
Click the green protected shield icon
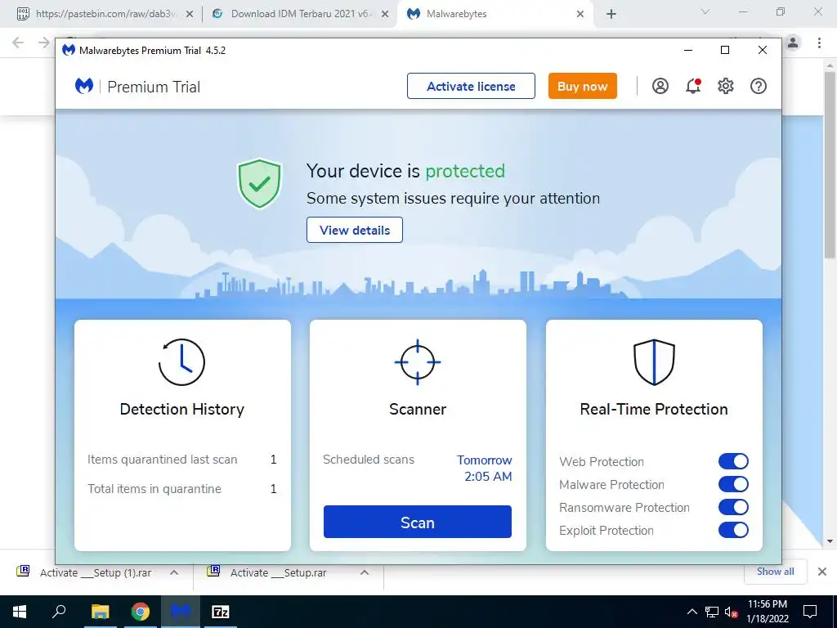point(259,183)
